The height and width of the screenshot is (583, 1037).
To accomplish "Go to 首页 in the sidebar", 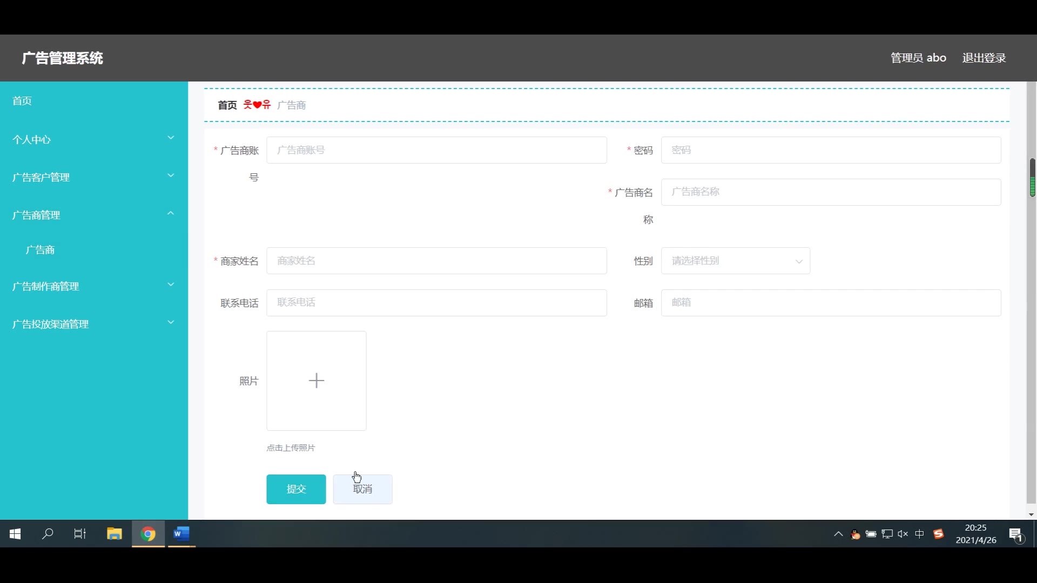I will coord(22,101).
